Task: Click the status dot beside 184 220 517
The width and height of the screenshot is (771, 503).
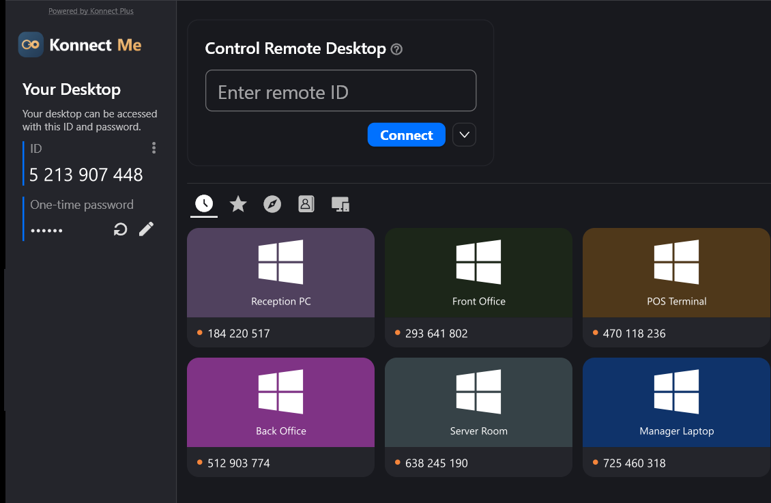Action: click(x=200, y=333)
